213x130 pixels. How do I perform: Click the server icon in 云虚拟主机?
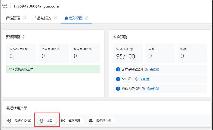[91, 120]
